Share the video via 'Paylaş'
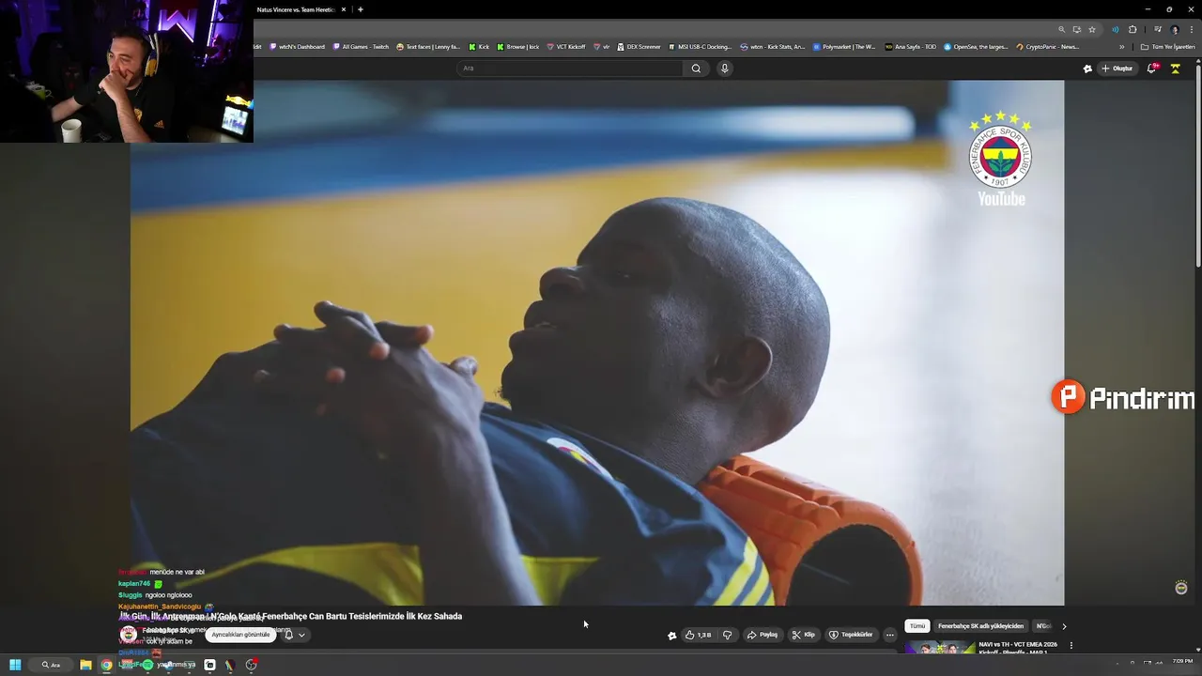1202x676 pixels. click(x=763, y=635)
